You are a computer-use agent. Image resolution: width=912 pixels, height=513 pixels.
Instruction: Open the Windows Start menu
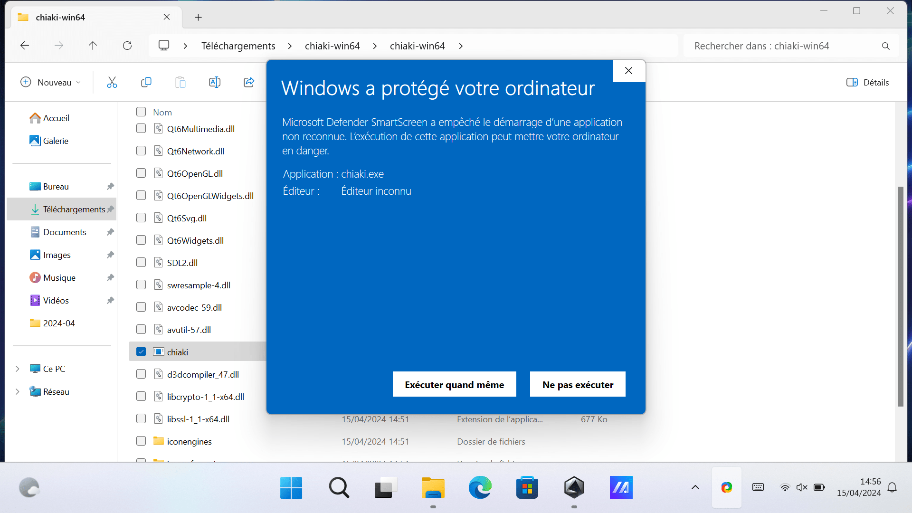pyautogui.click(x=291, y=487)
